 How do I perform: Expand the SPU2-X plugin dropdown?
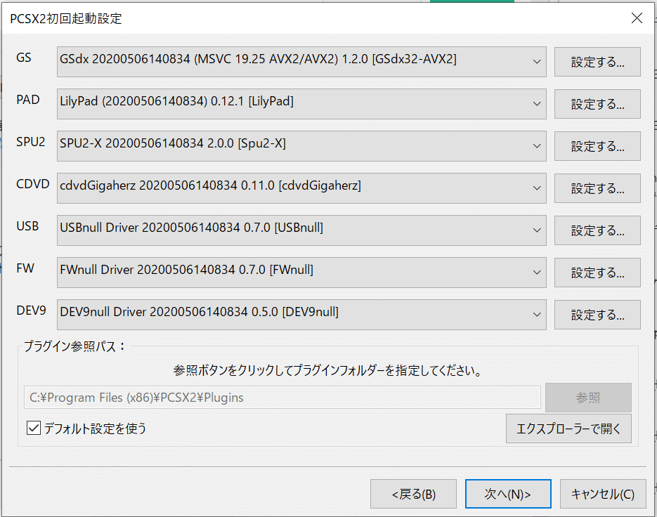[x=301, y=146]
